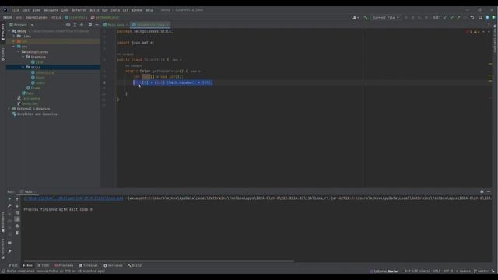Collapse the SwingClasses package
498x280 pixels.
coord(19,52)
